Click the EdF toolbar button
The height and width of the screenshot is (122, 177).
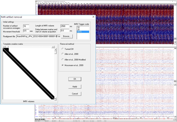pos(87,4)
